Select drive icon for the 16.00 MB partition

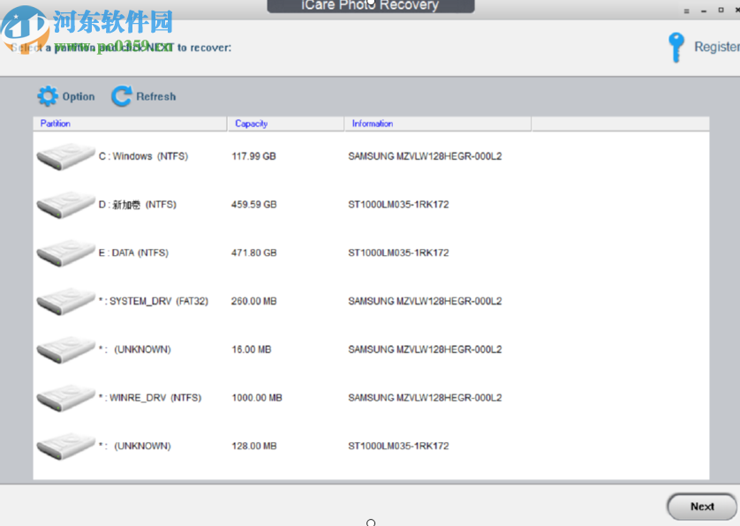65,349
